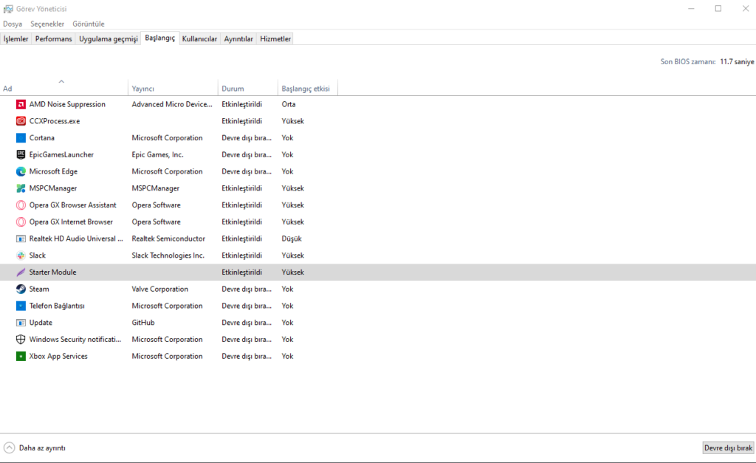This screenshot has width=756, height=463.
Task: Switch to the Performans tab
Action: 53,39
